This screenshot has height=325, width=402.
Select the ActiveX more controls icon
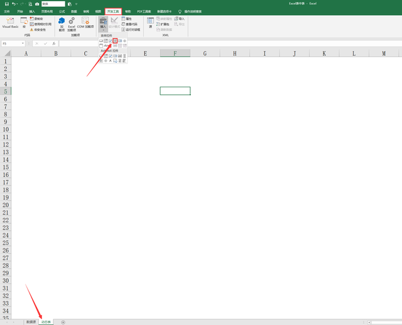(x=124, y=61)
